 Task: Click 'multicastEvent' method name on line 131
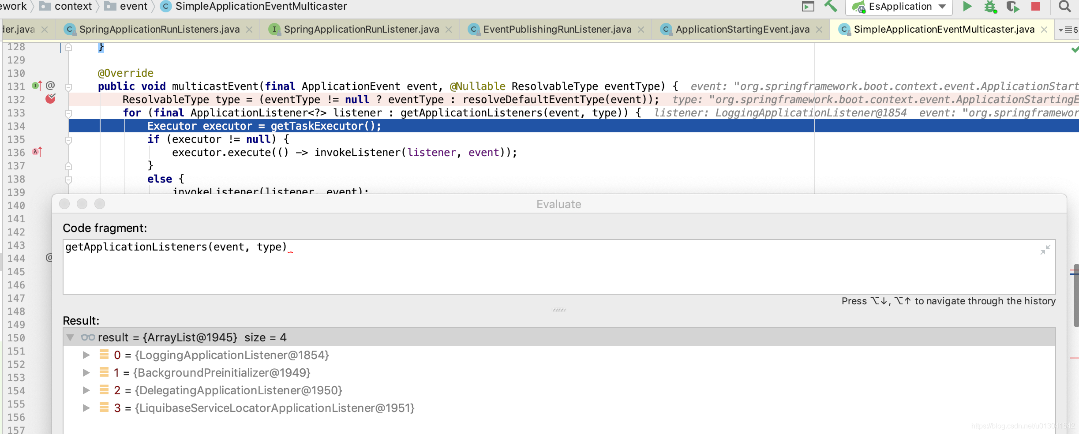coord(215,86)
